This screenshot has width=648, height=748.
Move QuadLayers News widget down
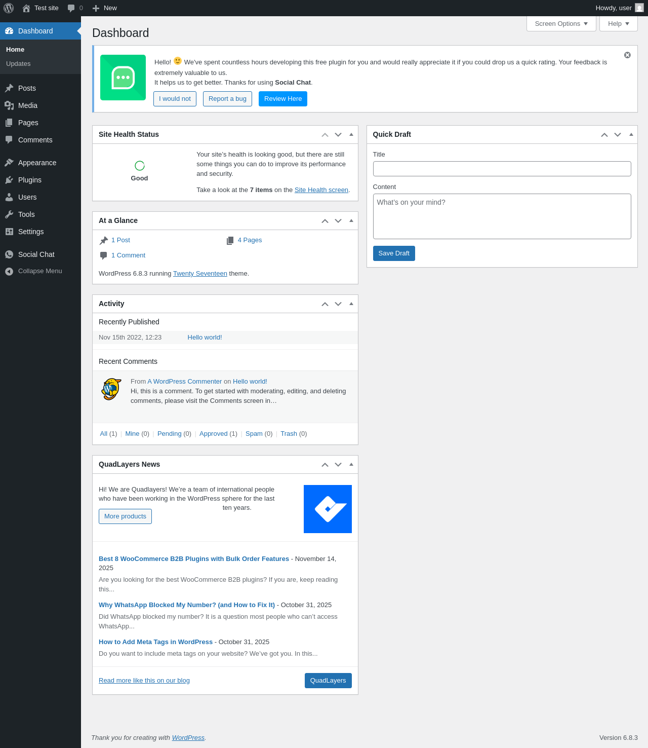[338, 465]
